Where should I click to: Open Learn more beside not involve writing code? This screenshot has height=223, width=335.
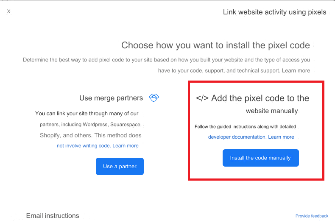(126, 146)
